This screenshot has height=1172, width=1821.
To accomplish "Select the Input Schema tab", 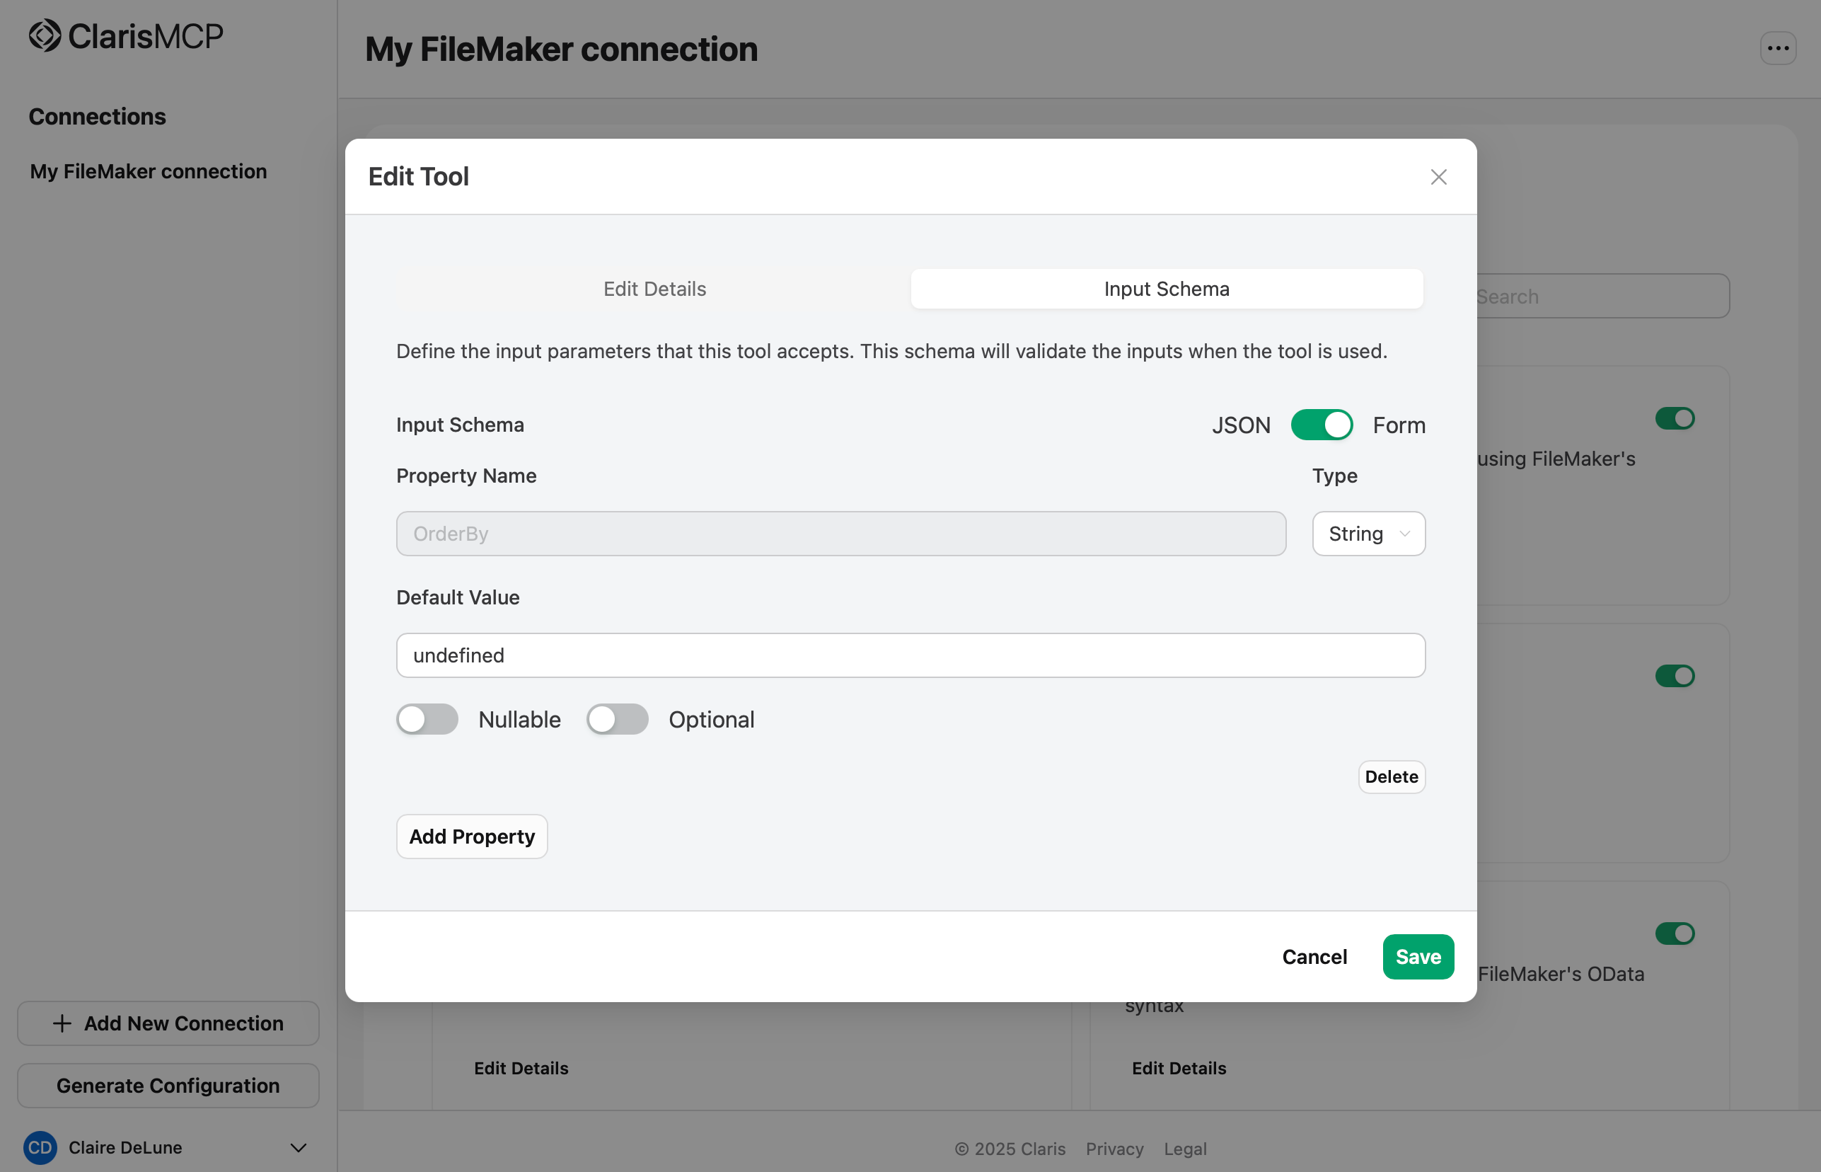I will point(1166,289).
